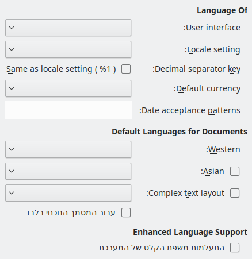Tick the Complex text layout checkbox
The height and width of the screenshot is (259, 252).
pyautogui.click(x=235, y=193)
